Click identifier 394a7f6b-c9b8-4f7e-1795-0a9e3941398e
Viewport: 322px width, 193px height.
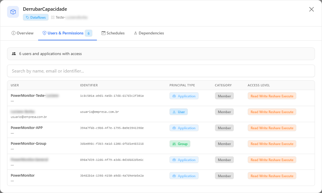(112, 128)
